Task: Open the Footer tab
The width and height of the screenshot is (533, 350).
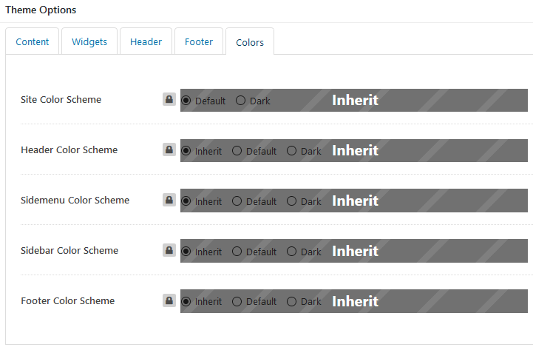Action: tap(199, 42)
